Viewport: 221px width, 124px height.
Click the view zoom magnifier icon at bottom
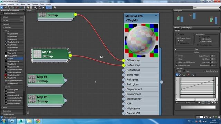[207, 117]
